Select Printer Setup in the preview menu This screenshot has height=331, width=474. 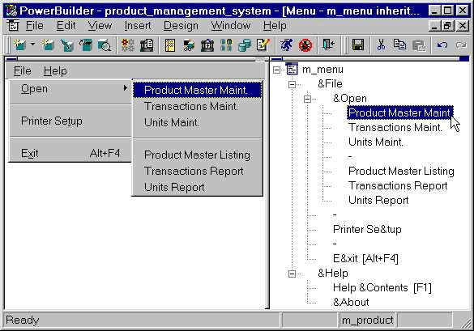tap(70, 121)
